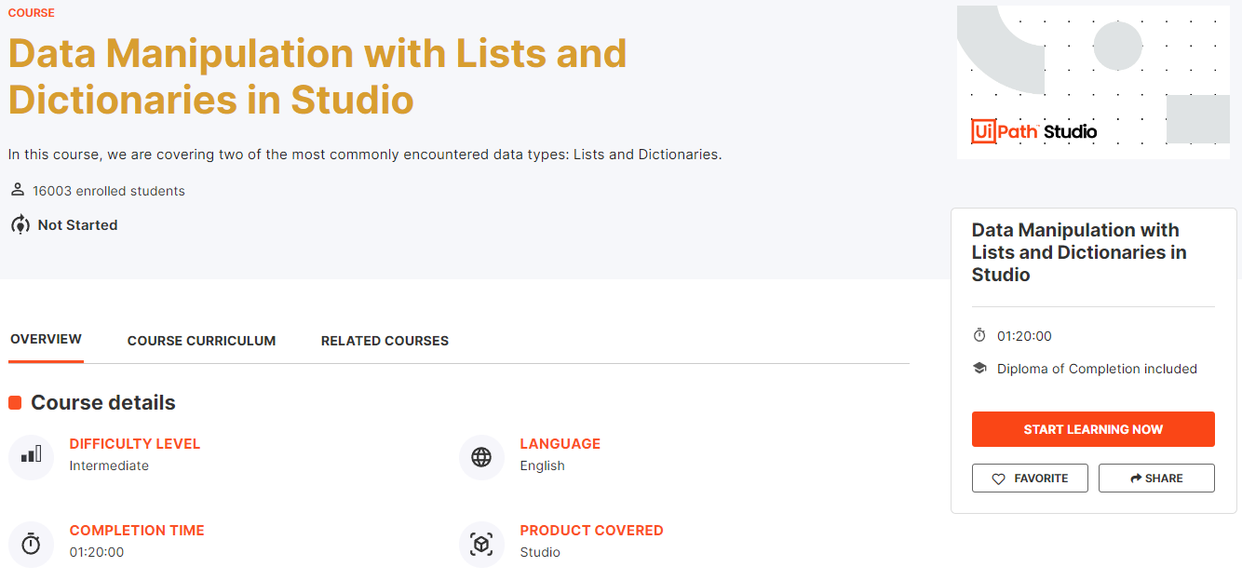Image resolution: width=1242 pixels, height=580 pixels.
Task: Click the orange COURSE category label
Action: (x=32, y=13)
